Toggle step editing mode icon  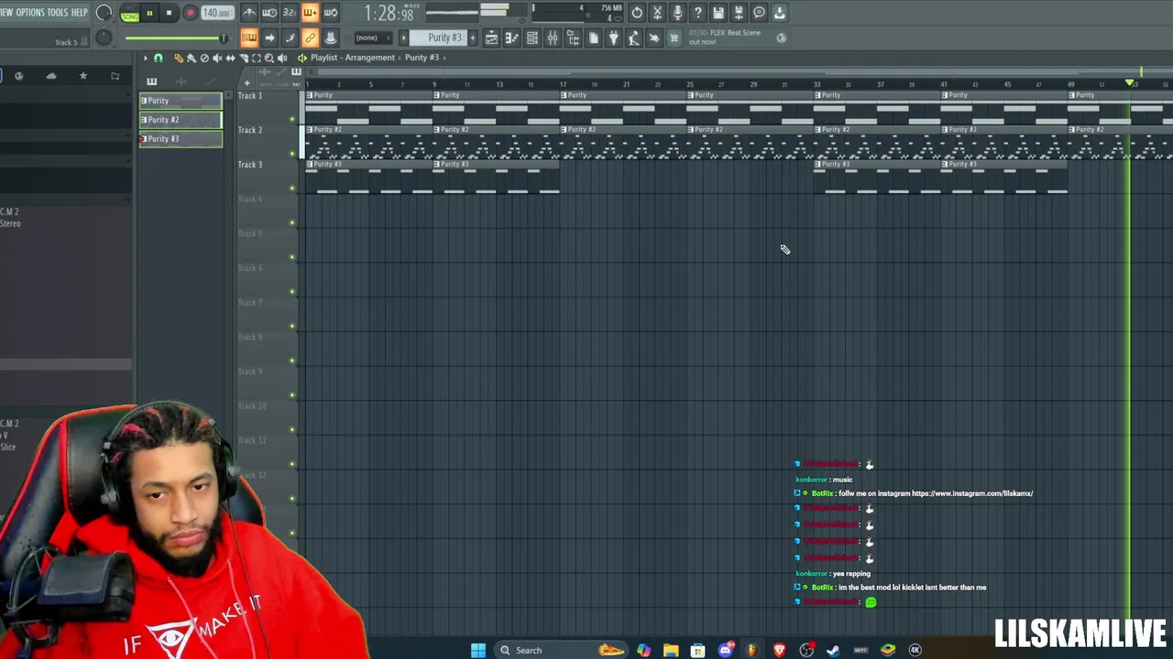point(290,38)
